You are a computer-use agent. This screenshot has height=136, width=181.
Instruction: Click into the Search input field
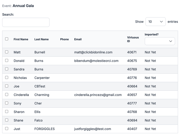pyautogui.click(x=26, y=22)
